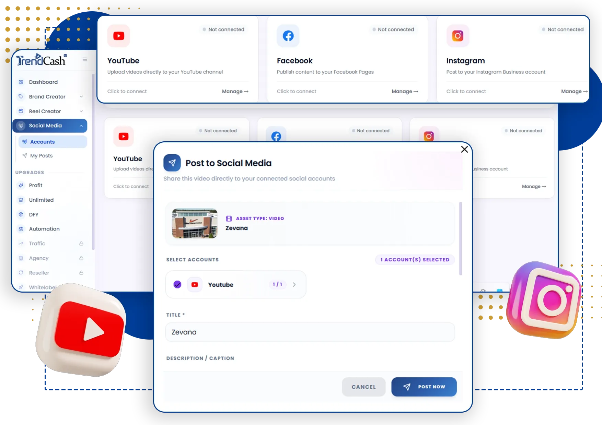Click 'Click to connect' on top YouTube card
Viewport: 602px width, 425px height.
coord(127,91)
